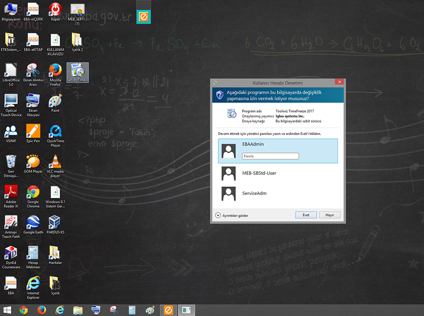Launch Google Earth

point(33,224)
